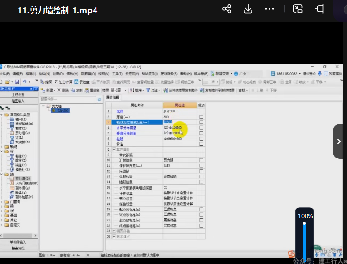This screenshot has height=264, width=347.
Task: Toggle the 附加 checkbox for 备注 row
Action: tap(201, 144)
